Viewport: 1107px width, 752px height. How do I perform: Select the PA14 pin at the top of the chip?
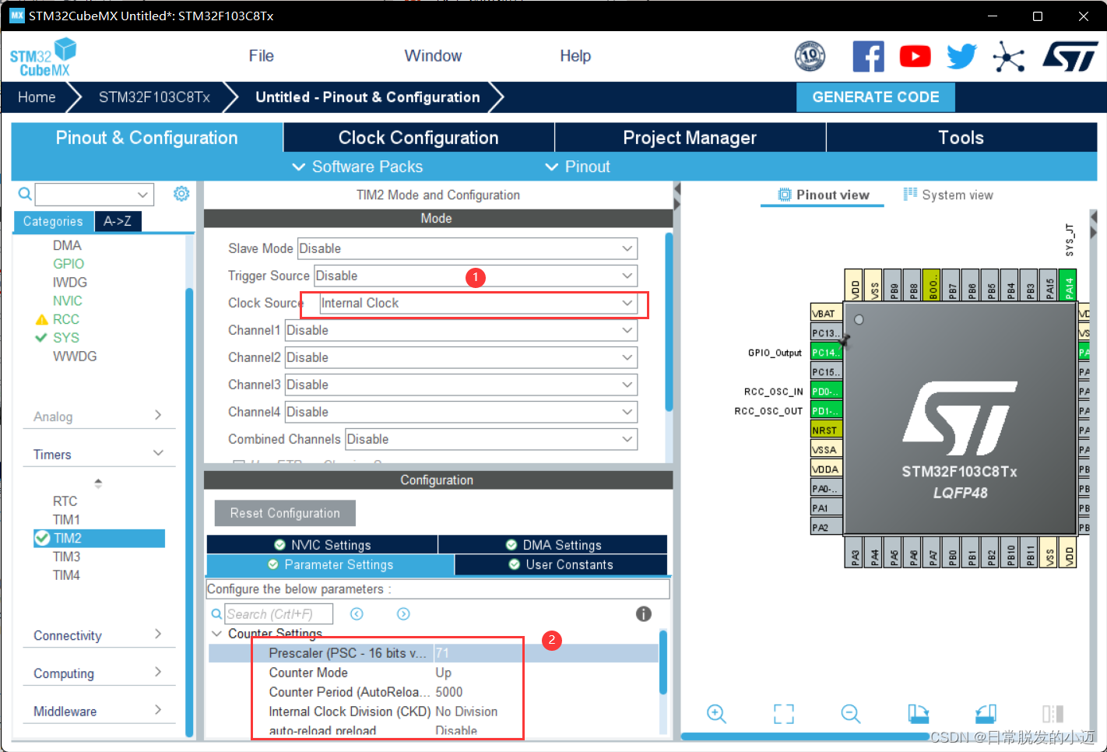[x=1068, y=285]
